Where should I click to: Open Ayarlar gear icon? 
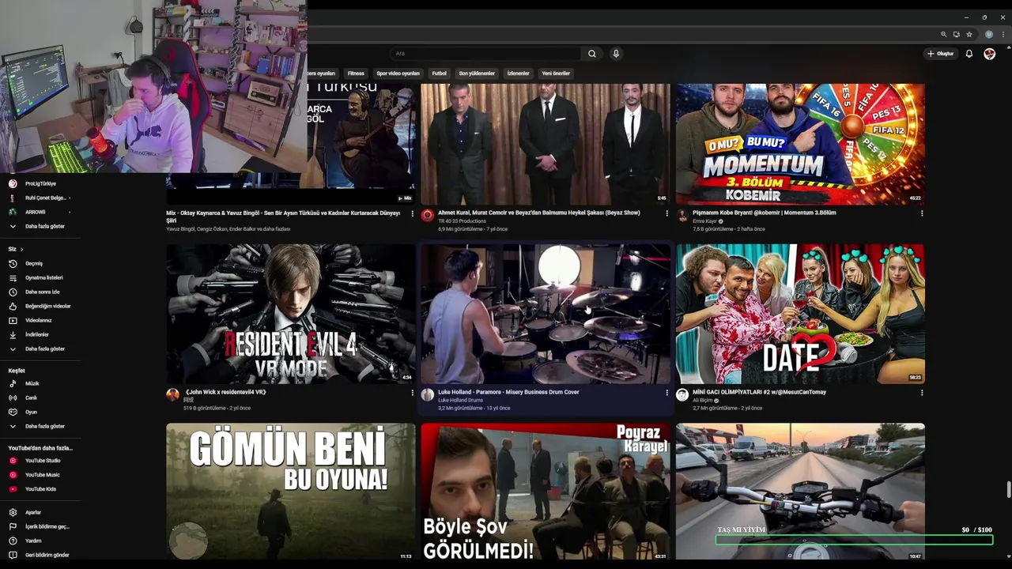point(13,512)
